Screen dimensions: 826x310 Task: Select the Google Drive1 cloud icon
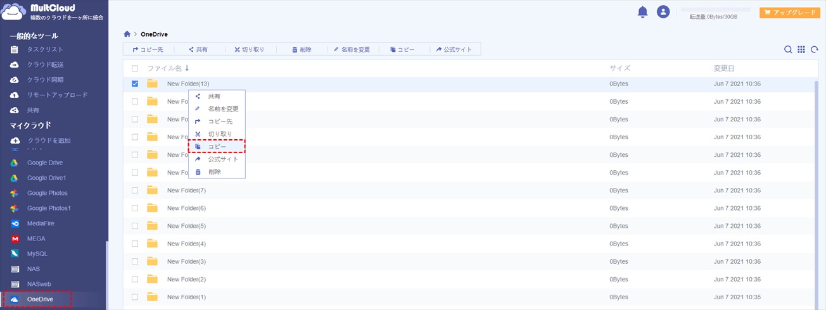point(15,178)
